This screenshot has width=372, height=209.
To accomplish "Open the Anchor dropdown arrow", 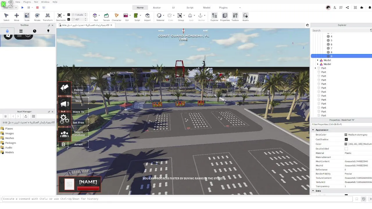I will pos(205,15).
